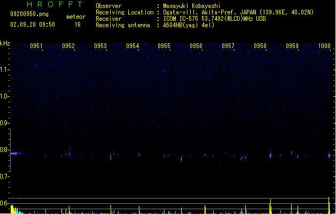Screen dimensions: 336x214
Task: Click the 0.9 kHz axis label
Action: (4, 123)
